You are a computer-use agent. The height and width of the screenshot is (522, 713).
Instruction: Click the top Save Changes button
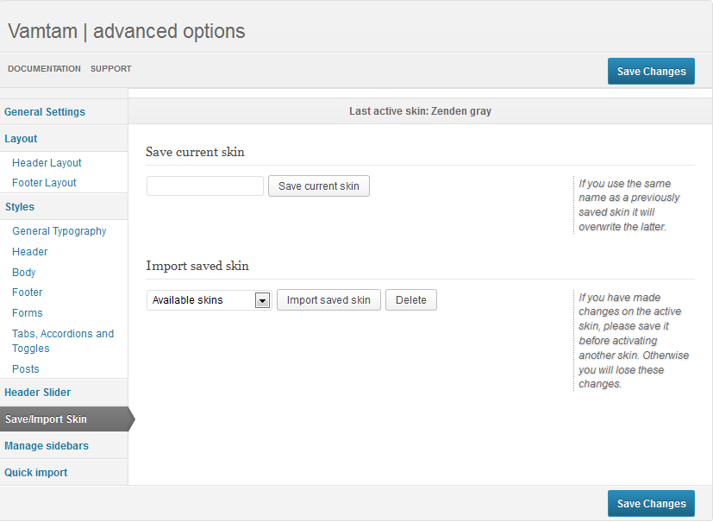pos(651,71)
